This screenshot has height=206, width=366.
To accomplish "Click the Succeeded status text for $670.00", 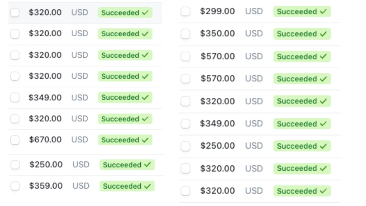I will (x=120, y=140).
